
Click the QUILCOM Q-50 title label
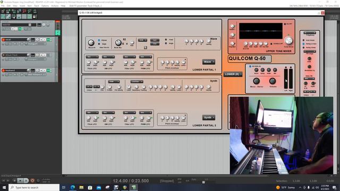[x=250, y=58]
